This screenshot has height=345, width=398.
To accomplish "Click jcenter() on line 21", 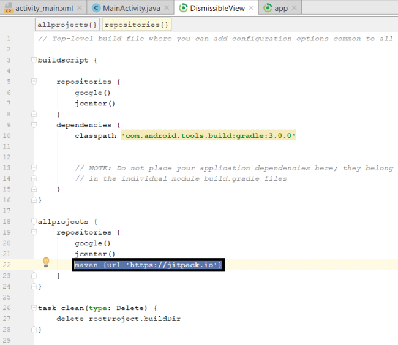I will tap(95, 254).
